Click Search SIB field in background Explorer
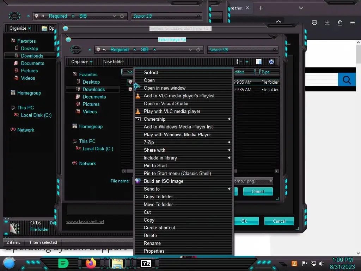 click(167, 16)
